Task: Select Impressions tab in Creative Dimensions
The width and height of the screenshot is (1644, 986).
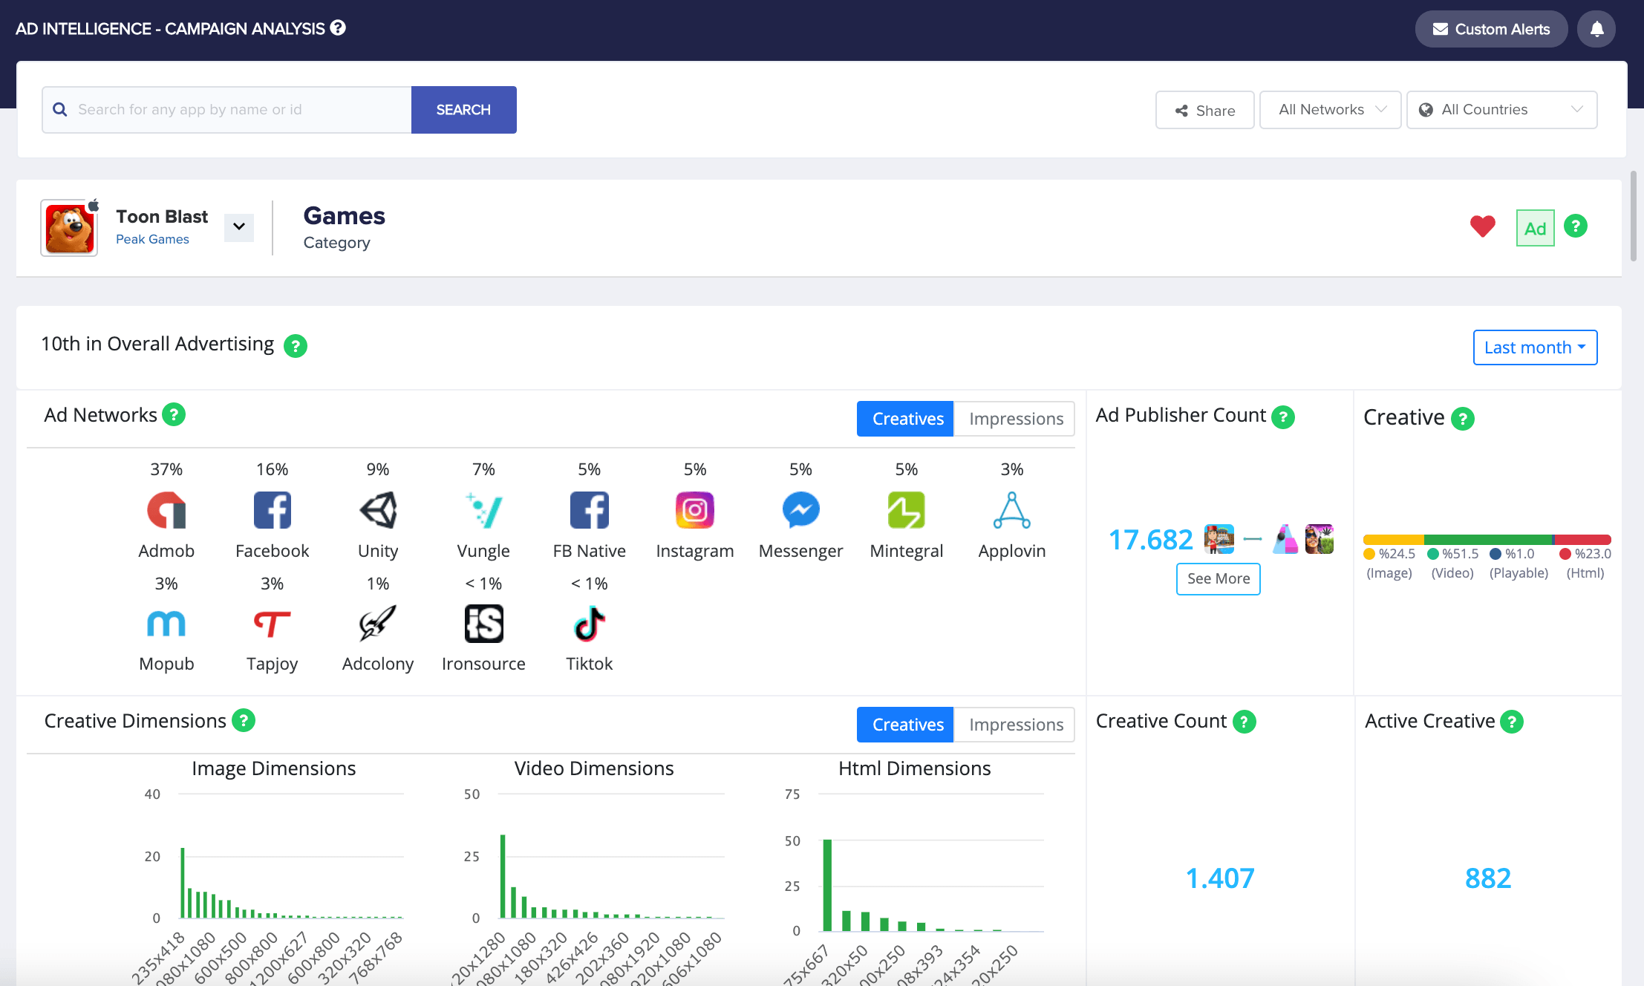Action: [x=1015, y=725]
